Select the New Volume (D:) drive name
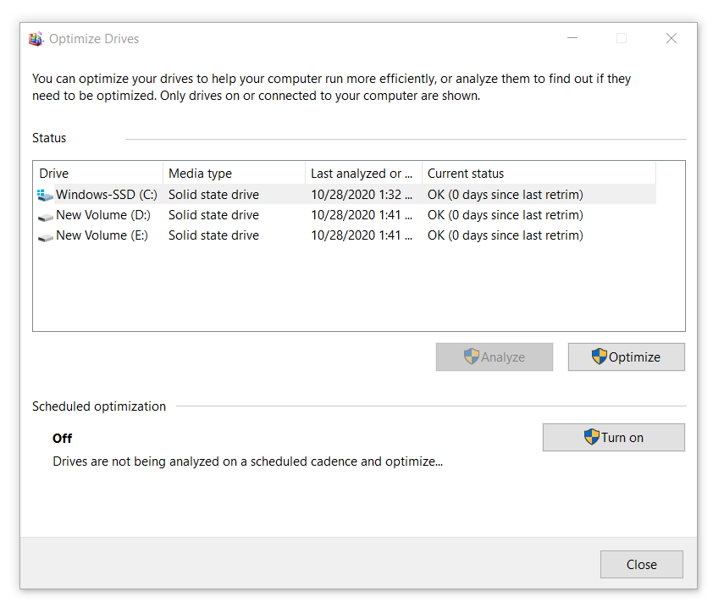The image size is (713, 608). coord(102,215)
